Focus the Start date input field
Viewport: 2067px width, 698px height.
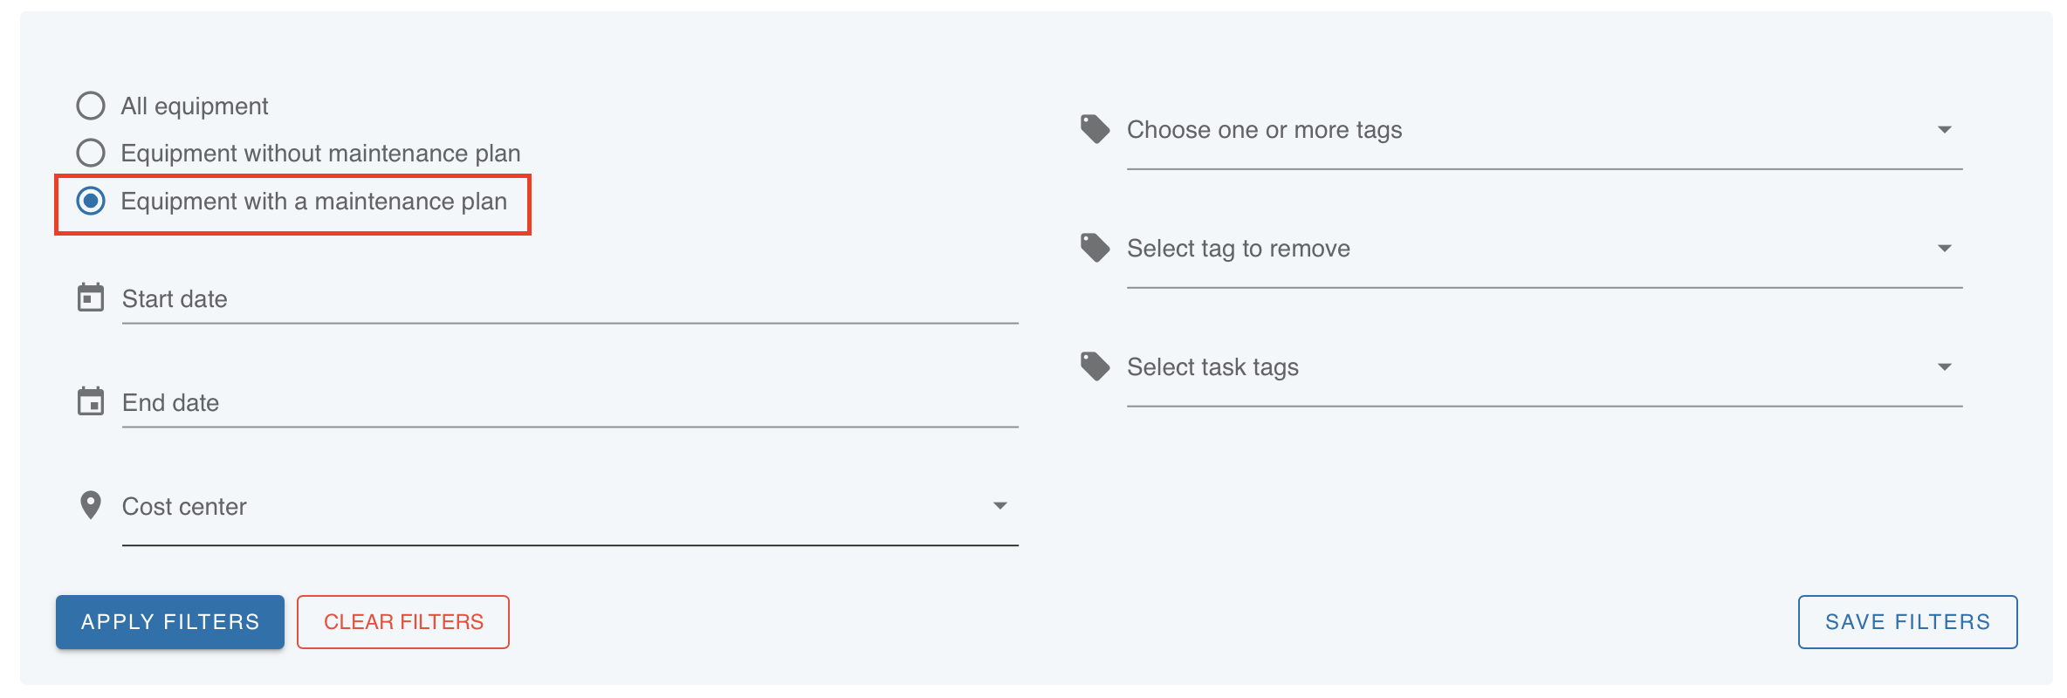click(569, 299)
